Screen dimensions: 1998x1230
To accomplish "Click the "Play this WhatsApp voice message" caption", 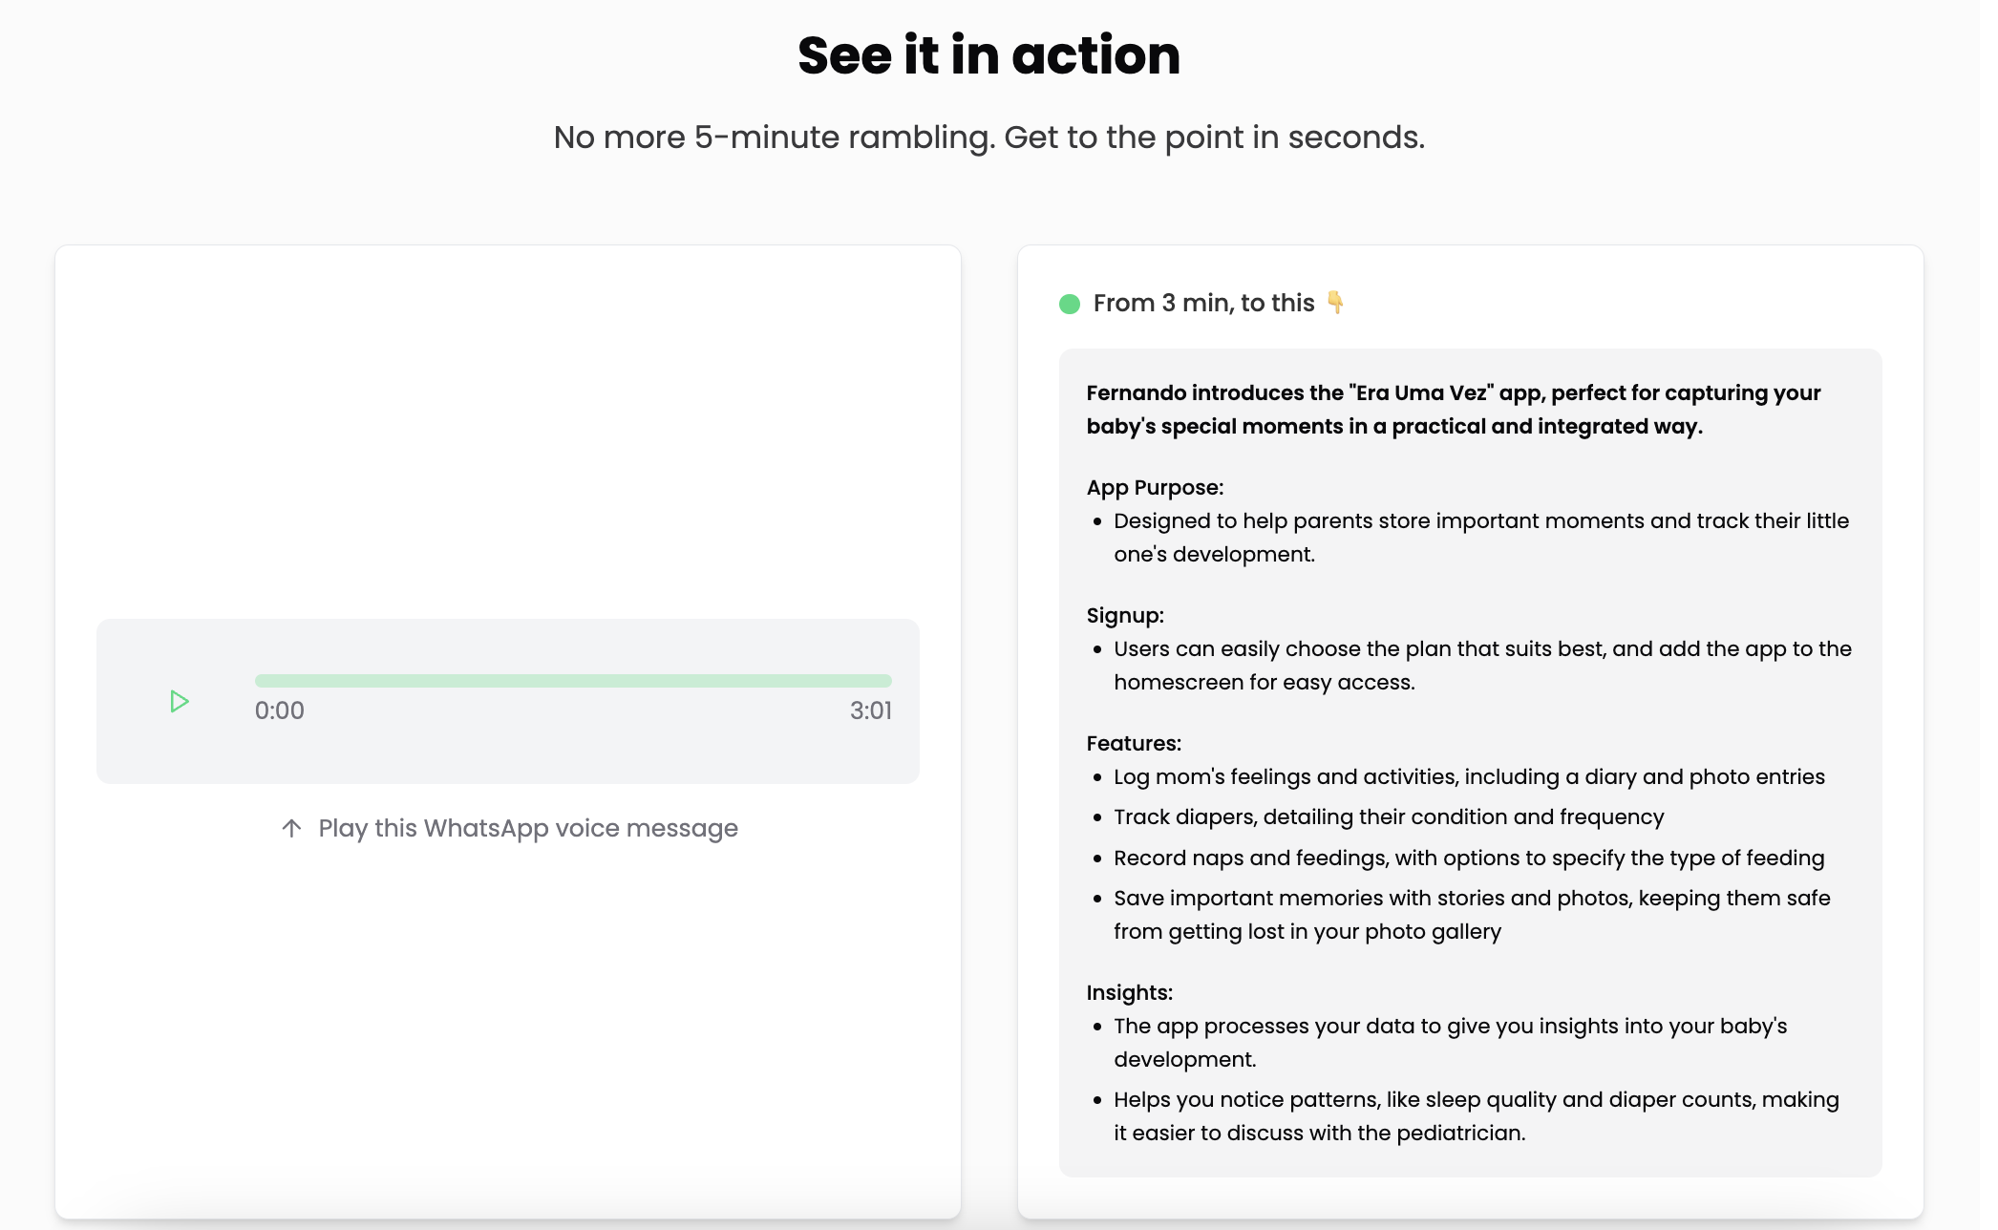I will click(x=528, y=828).
